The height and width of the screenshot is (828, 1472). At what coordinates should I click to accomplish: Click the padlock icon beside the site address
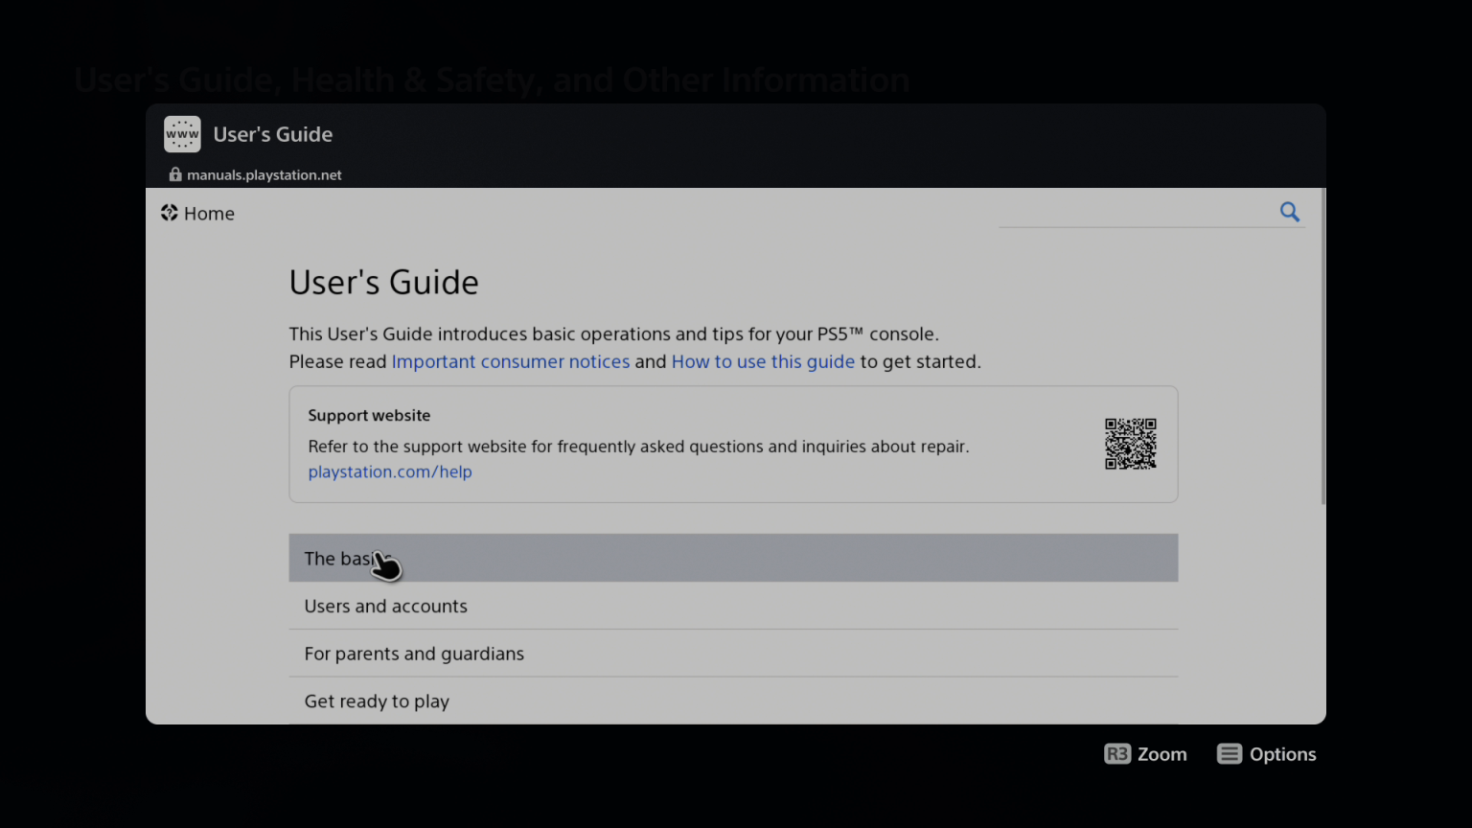click(174, 173)
